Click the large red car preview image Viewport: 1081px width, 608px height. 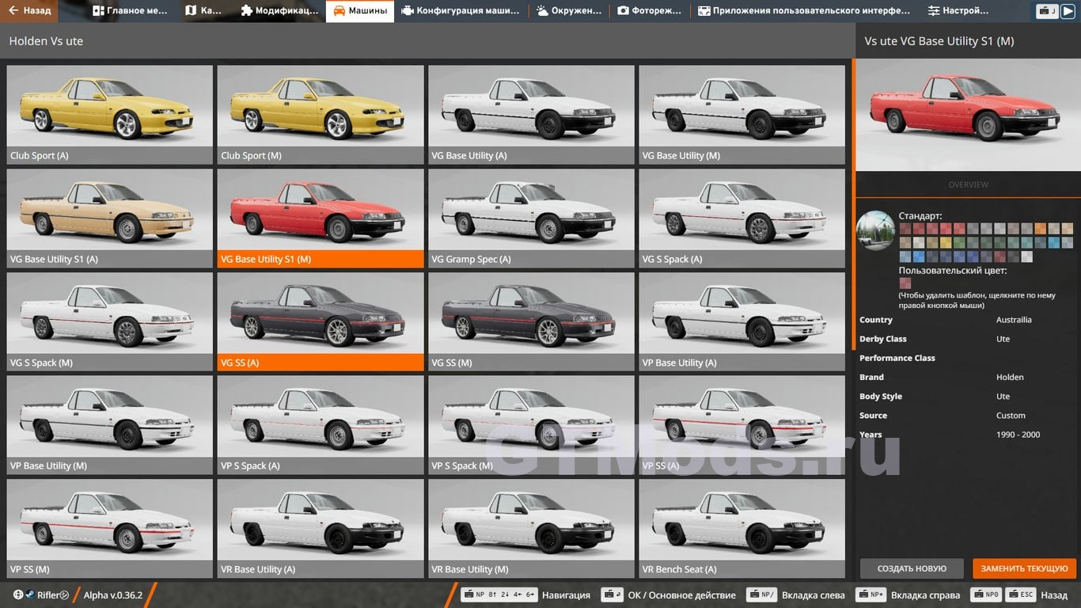pos(968,114)
